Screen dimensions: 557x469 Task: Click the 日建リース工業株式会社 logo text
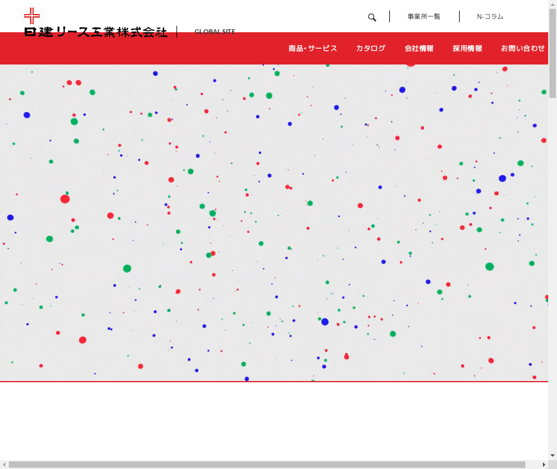[96, 32]
